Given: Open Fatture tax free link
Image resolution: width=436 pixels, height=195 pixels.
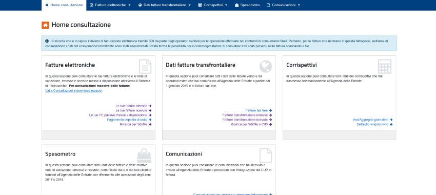Looking at the screenshot, I should [x=259, y=110].
